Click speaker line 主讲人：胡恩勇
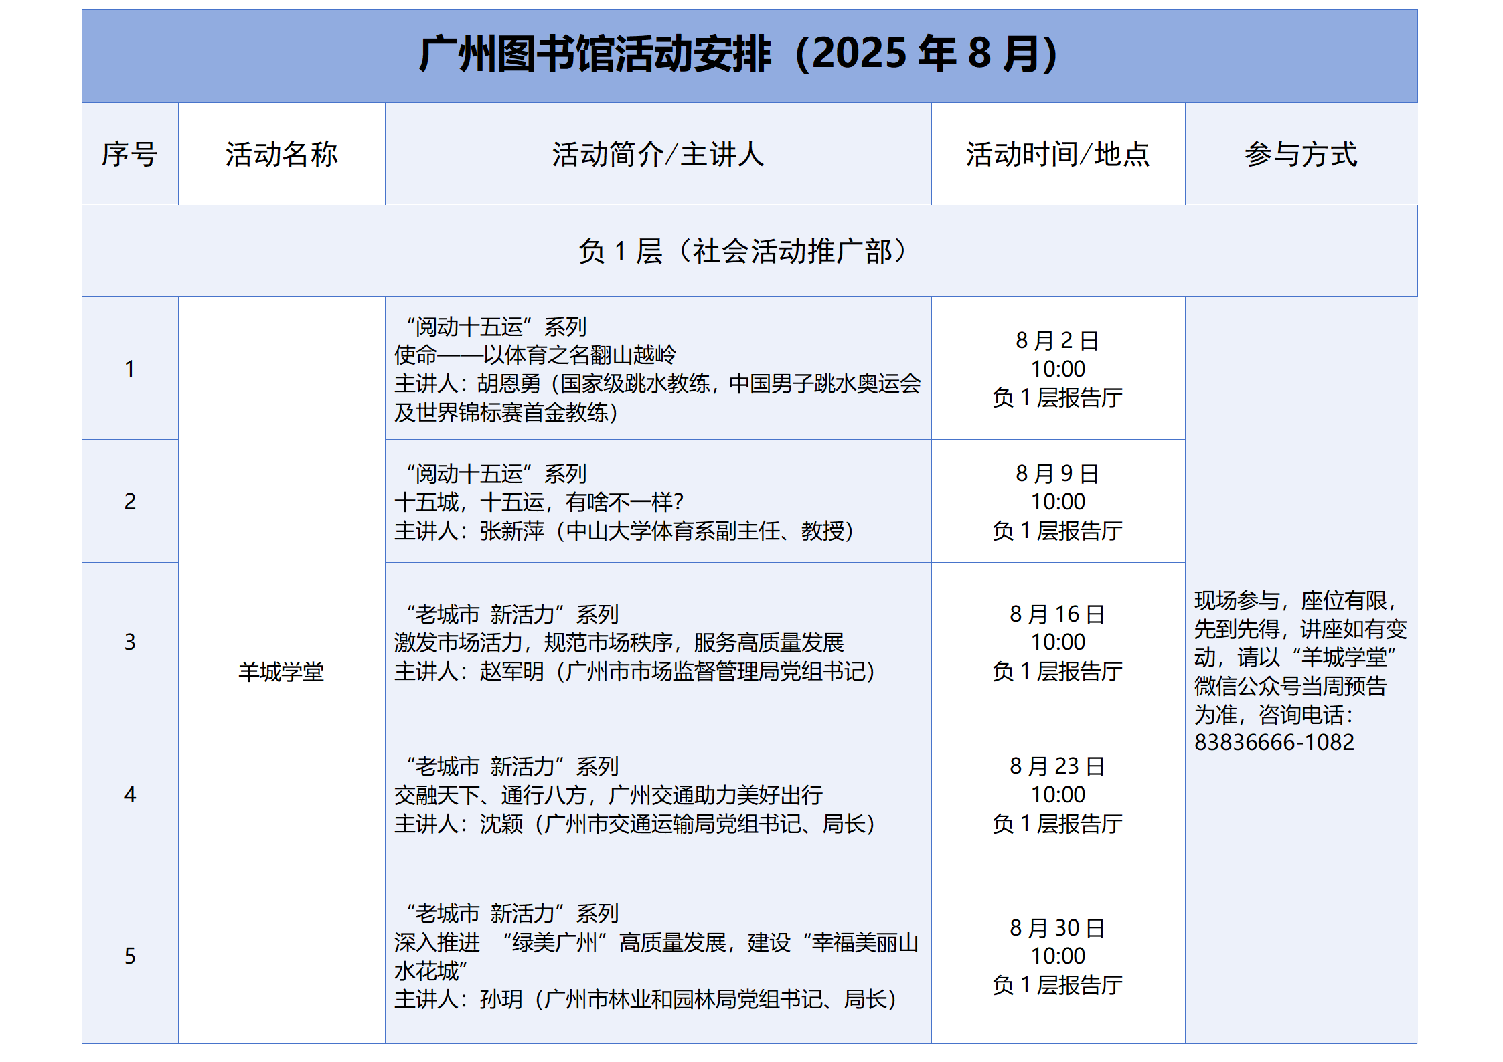This screenshot has width=1503, height=1062. (x=657, y=397)
